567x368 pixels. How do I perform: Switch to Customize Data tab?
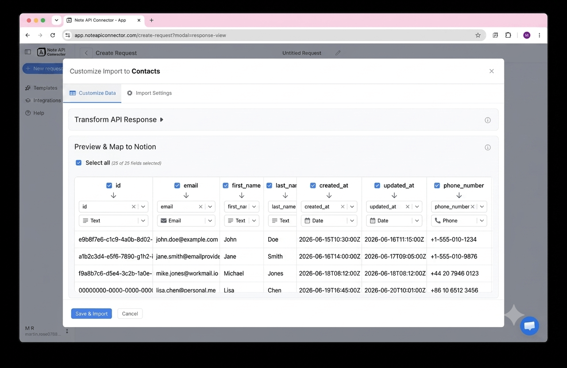coord(93,93)
